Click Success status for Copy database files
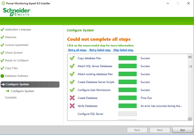This screenshot has width=194, height=135. (145, 58)
